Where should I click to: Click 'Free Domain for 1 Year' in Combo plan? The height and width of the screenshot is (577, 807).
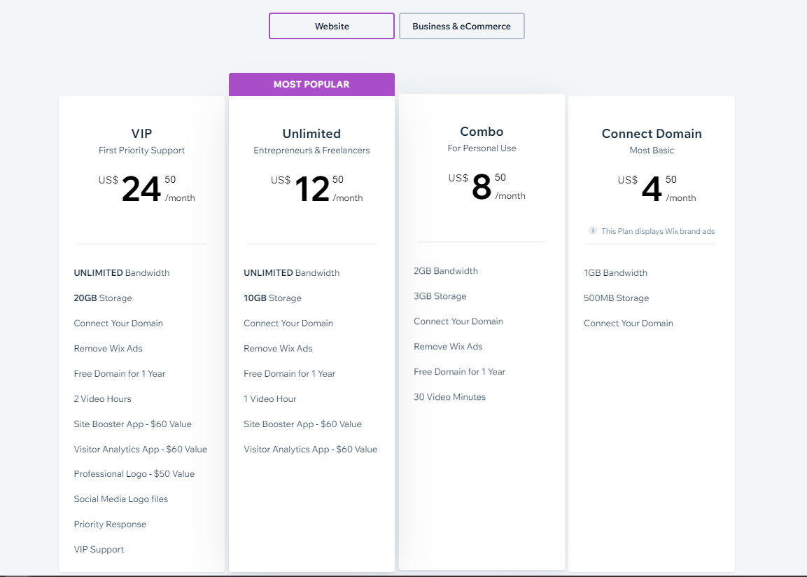(460, 372)
